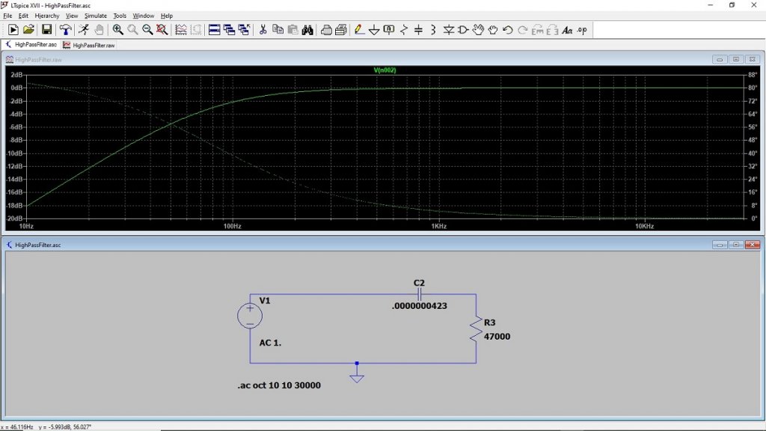This screenshot has width=766, height=431.
Task: Switch to the HighPassFilter.raw tab
Action: (x=94, y=45)
